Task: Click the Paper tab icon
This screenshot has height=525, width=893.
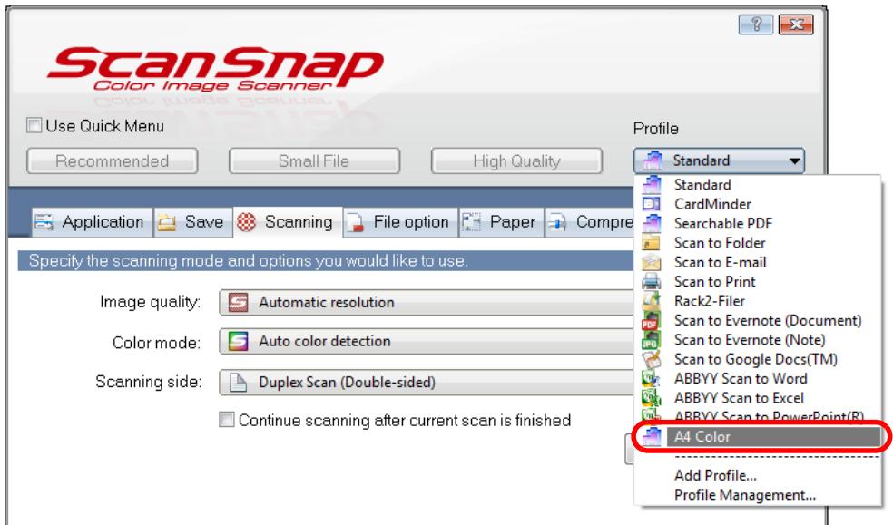Action: click(x=472, y=222)
